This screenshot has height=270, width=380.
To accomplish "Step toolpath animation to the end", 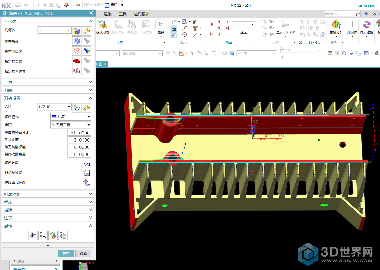I will (228, 22).
